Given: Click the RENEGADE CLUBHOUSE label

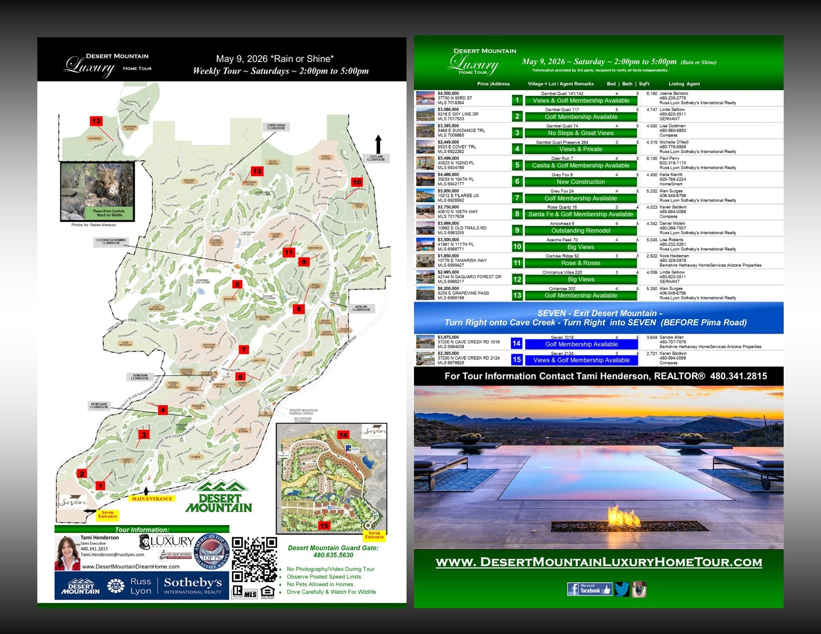Looking at the screenshot, I should coord(99,406).
